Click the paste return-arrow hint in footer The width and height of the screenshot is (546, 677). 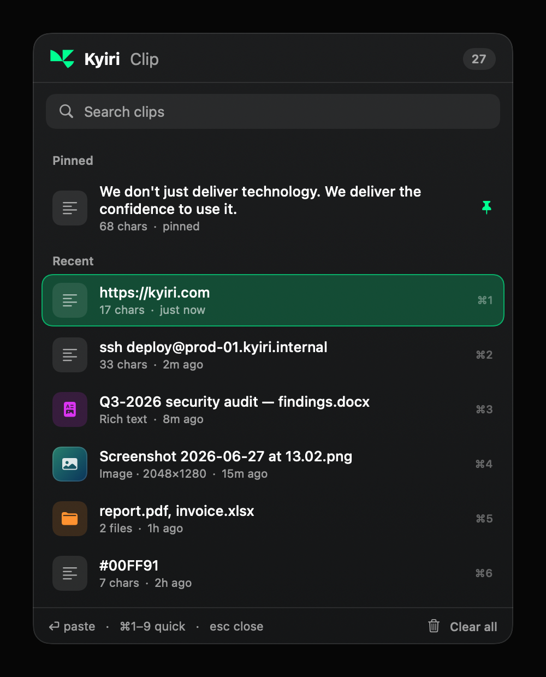tap(72, 626)
